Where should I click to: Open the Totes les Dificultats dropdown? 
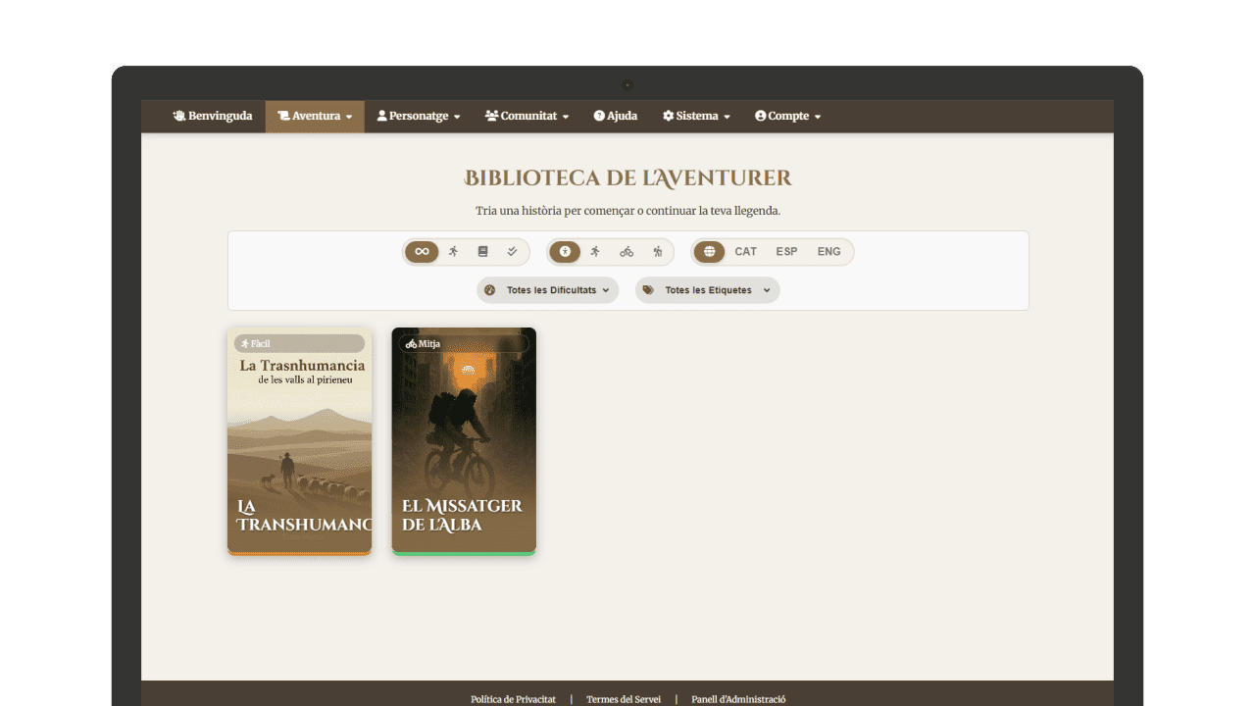(x=548, y=290)
